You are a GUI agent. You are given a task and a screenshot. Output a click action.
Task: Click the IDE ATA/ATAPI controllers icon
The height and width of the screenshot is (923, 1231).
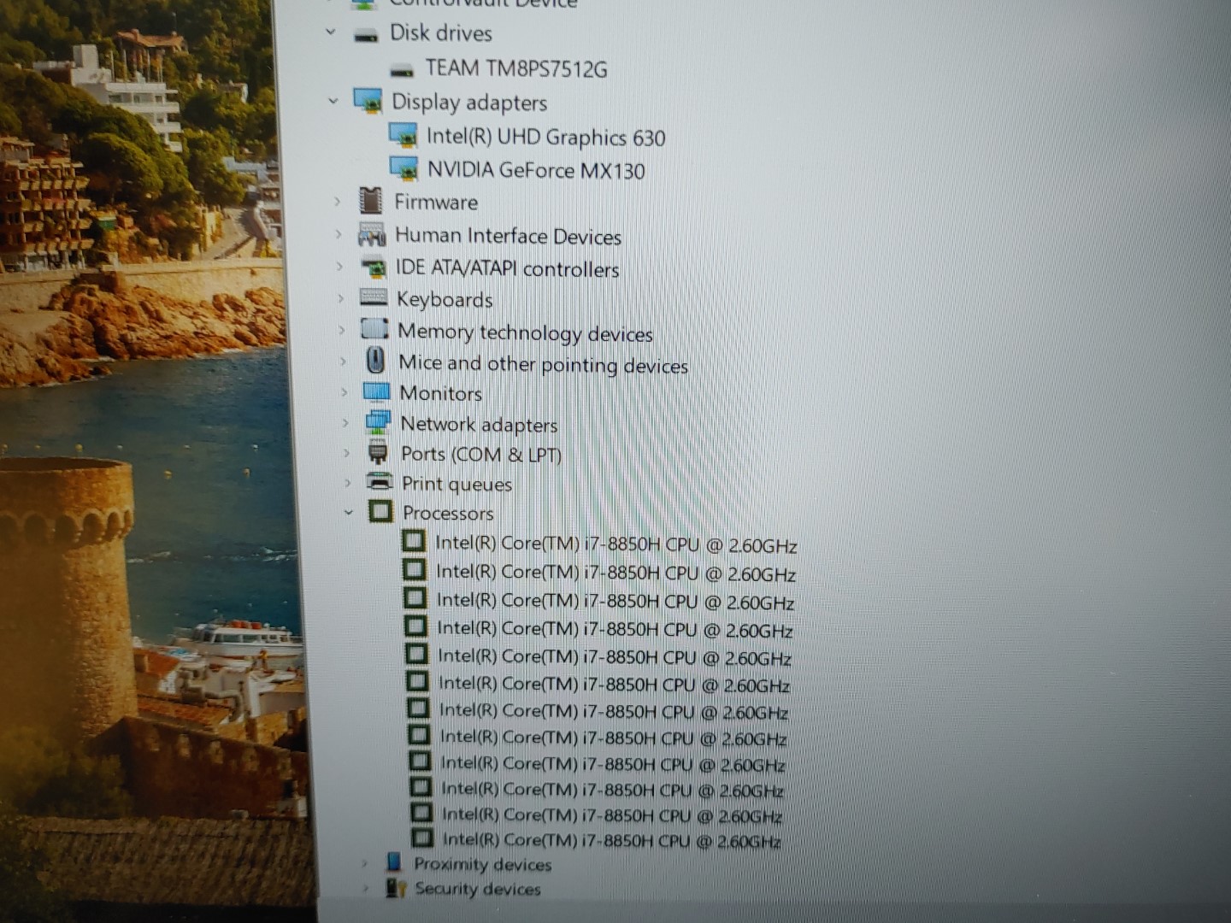coord(373,267)
